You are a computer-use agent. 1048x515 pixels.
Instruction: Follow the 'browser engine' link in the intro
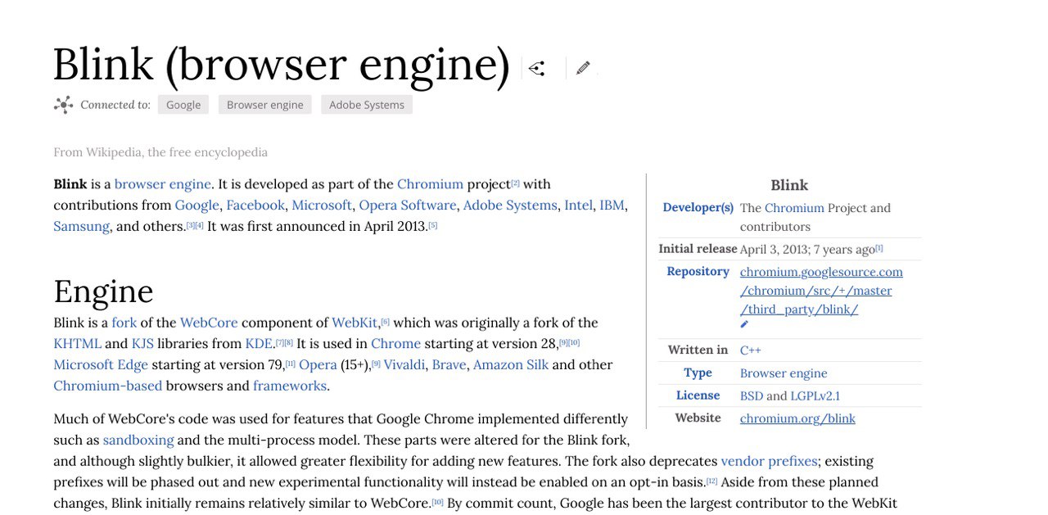pos(163,184)
